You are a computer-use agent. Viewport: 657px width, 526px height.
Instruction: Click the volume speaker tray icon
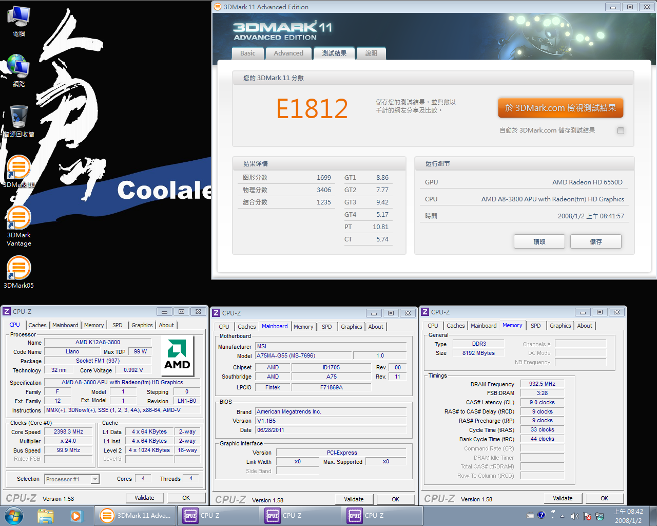click(x=574, y=516)
